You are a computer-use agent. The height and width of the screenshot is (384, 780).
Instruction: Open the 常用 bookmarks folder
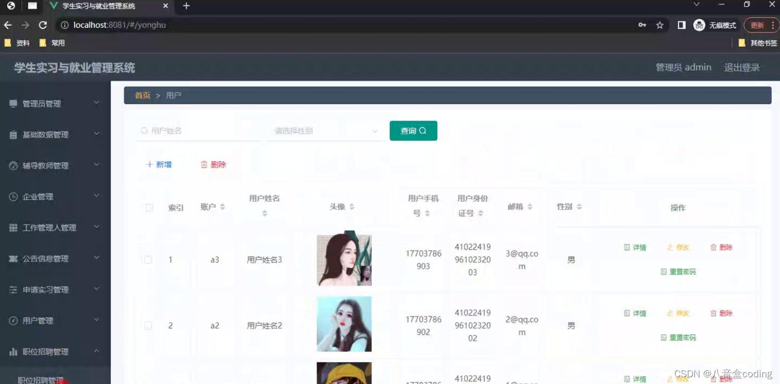click(52, 43)
